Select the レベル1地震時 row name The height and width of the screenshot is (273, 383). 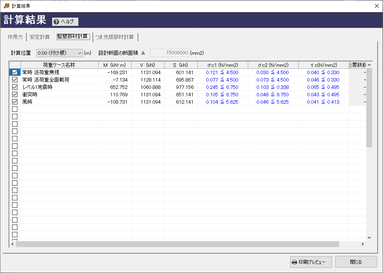click(37, 87)
